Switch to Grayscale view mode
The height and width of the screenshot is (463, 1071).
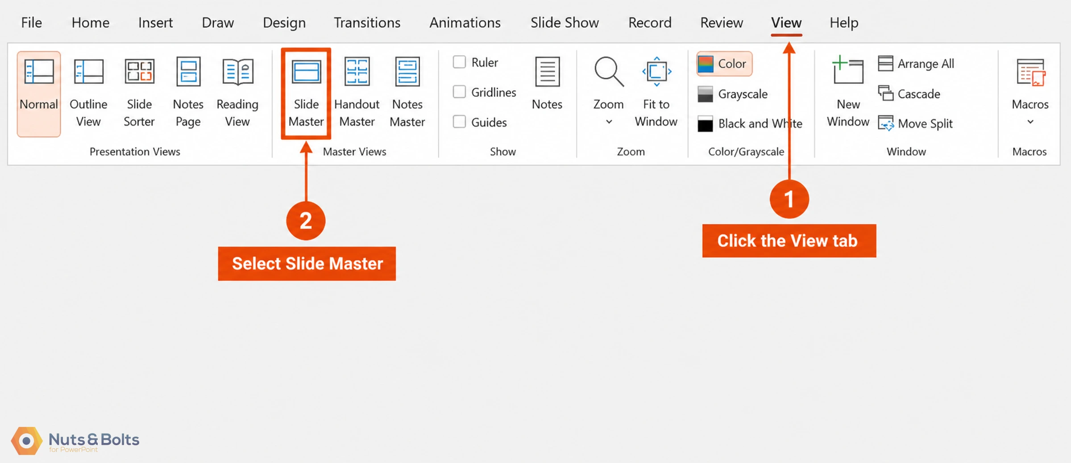[x=733, y=94]
